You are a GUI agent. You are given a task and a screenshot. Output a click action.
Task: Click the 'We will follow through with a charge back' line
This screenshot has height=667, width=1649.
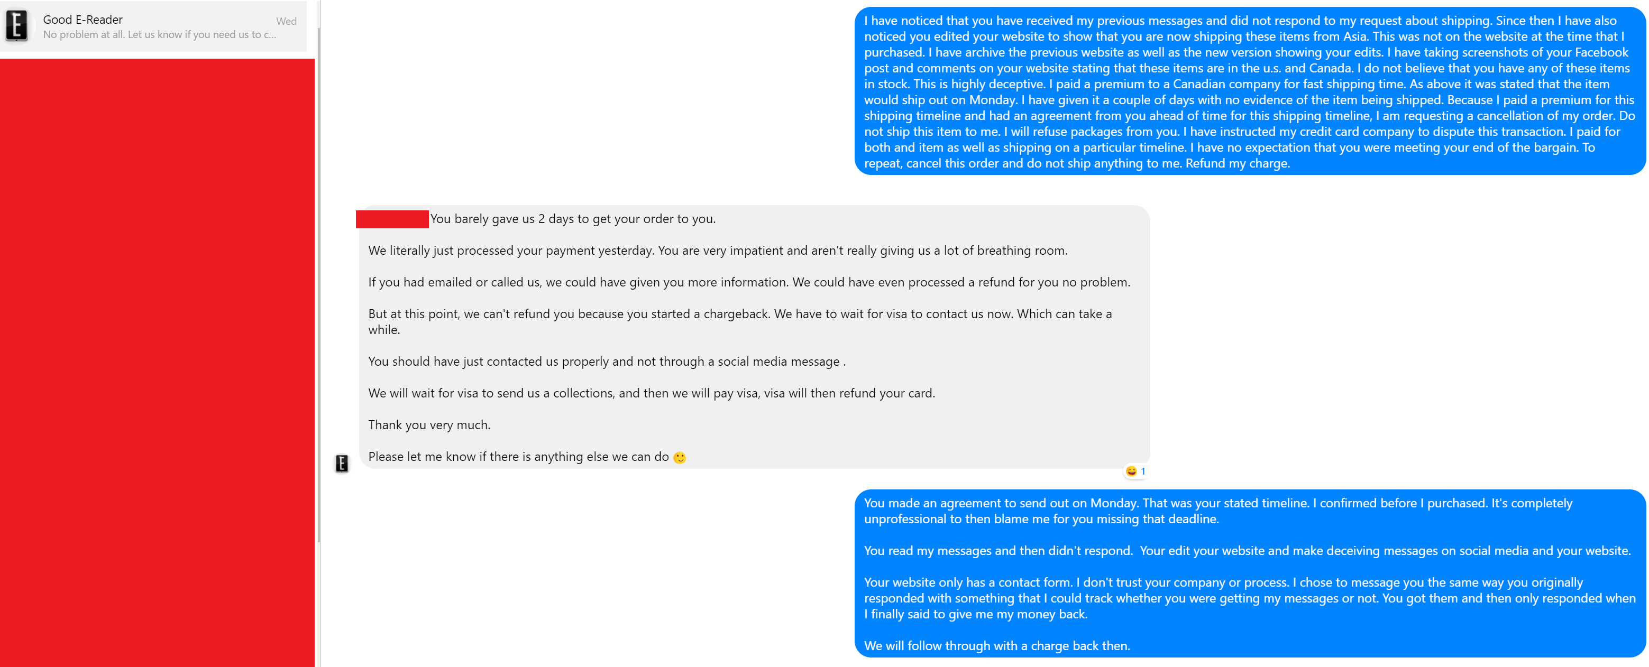point(997,645)
